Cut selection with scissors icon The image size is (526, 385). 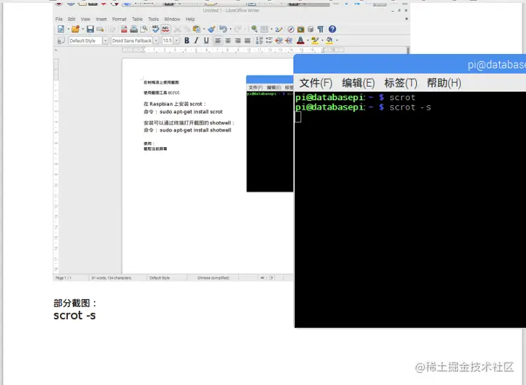click(x=178, y=29)
